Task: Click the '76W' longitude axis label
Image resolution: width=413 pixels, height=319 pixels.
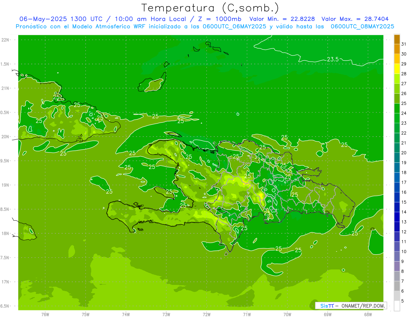Action: (x=45, y=315)
